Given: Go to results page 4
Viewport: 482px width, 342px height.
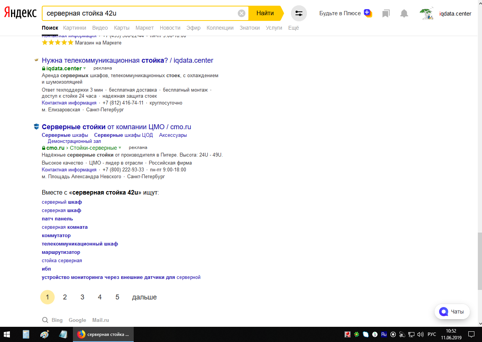Looking at the screenshot, I should tap(100, 297).
